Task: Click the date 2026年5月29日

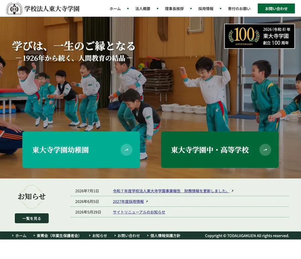Action: pyautogui.click(x=88, y=212)
